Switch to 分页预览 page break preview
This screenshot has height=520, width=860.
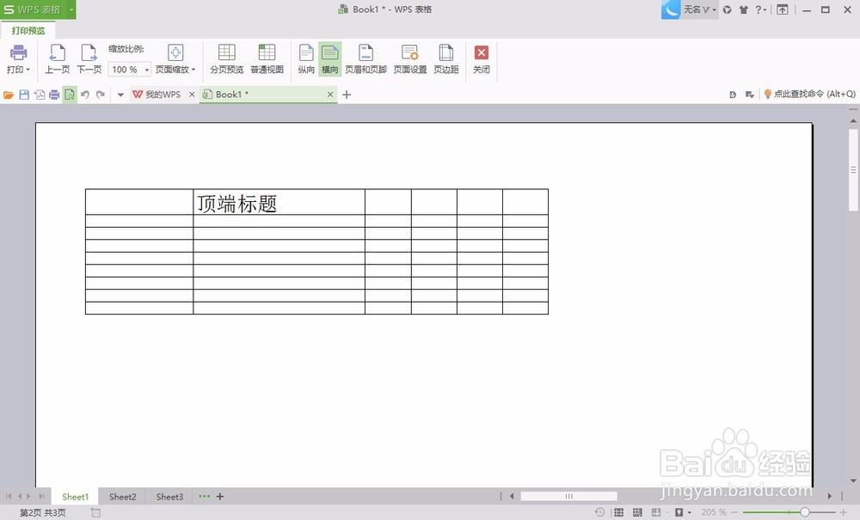(x=226, y=58)
